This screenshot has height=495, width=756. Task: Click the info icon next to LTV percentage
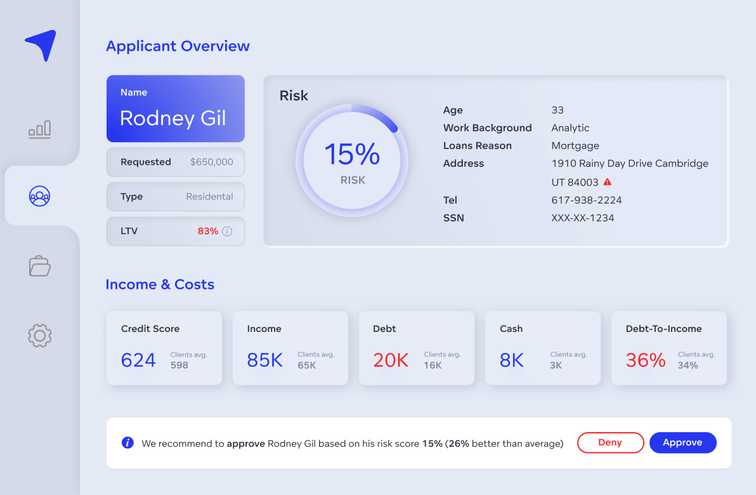click(x=227, y=231)
